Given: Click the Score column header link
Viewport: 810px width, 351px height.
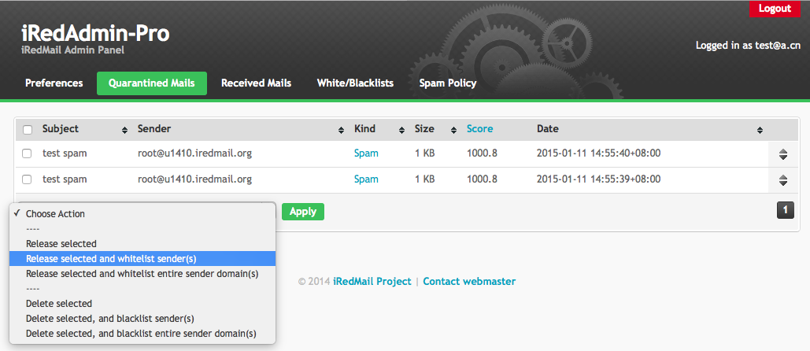Looking at the screenshot, I should coord(480,128).
